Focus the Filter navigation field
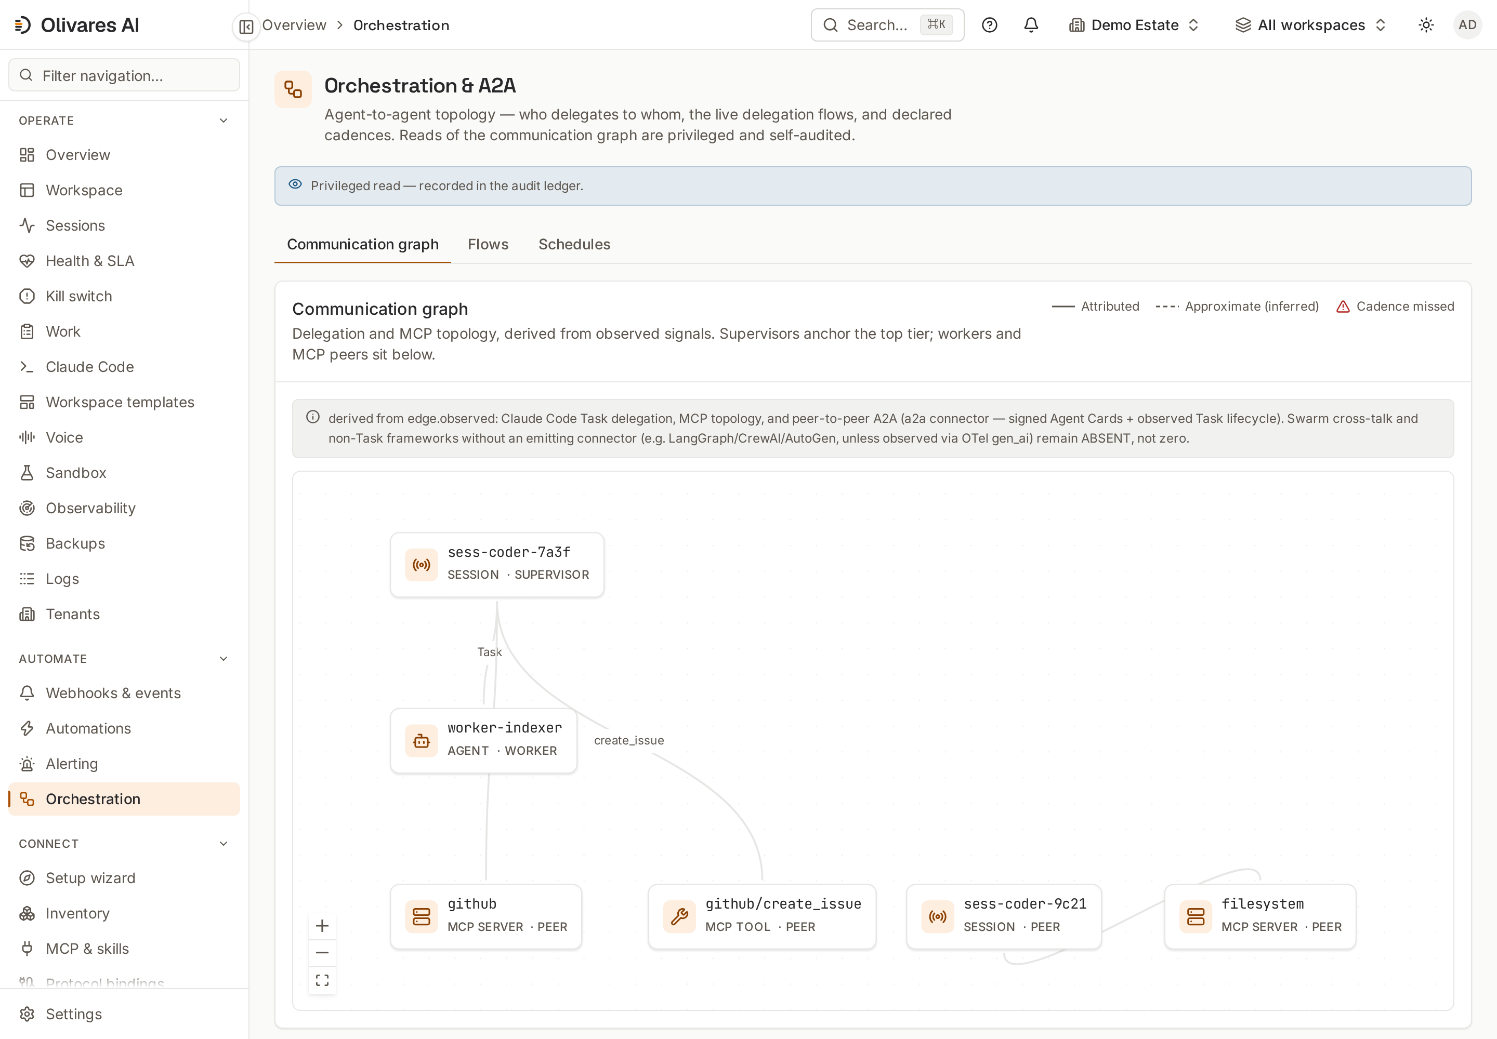 point(124,75)
